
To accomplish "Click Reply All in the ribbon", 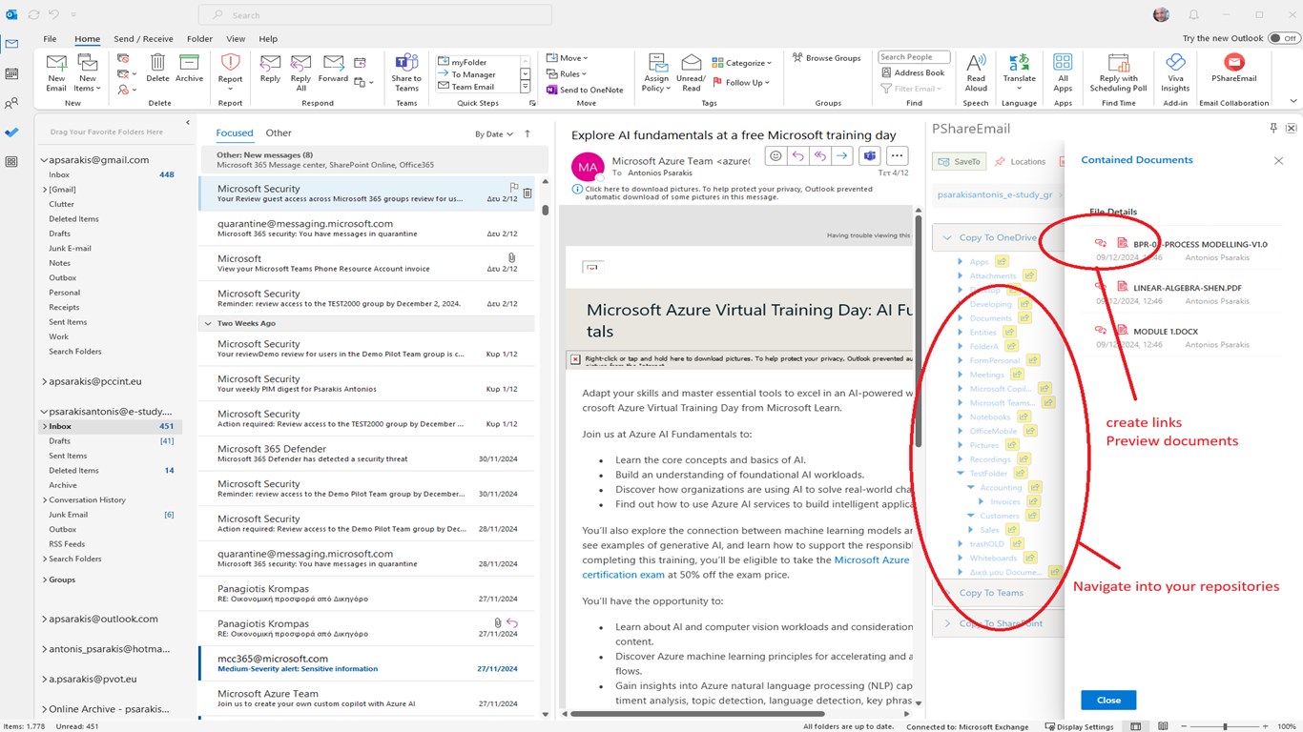I will (300, 72).
